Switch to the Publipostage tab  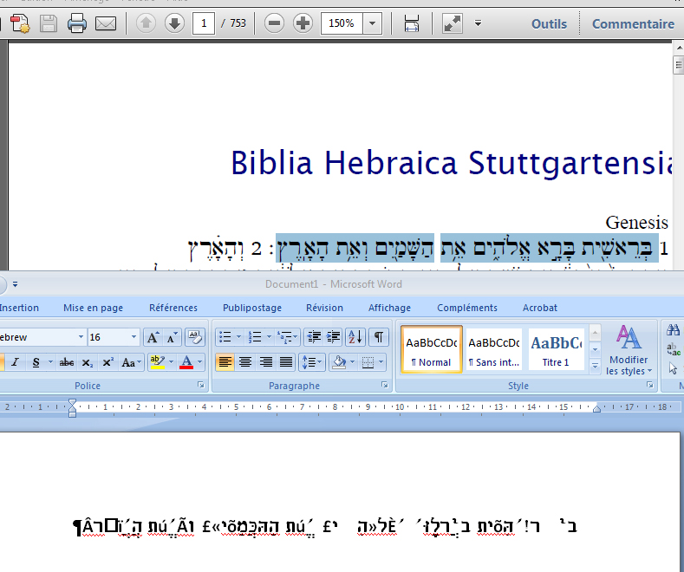pyautogui.click(x=252, y=308)
